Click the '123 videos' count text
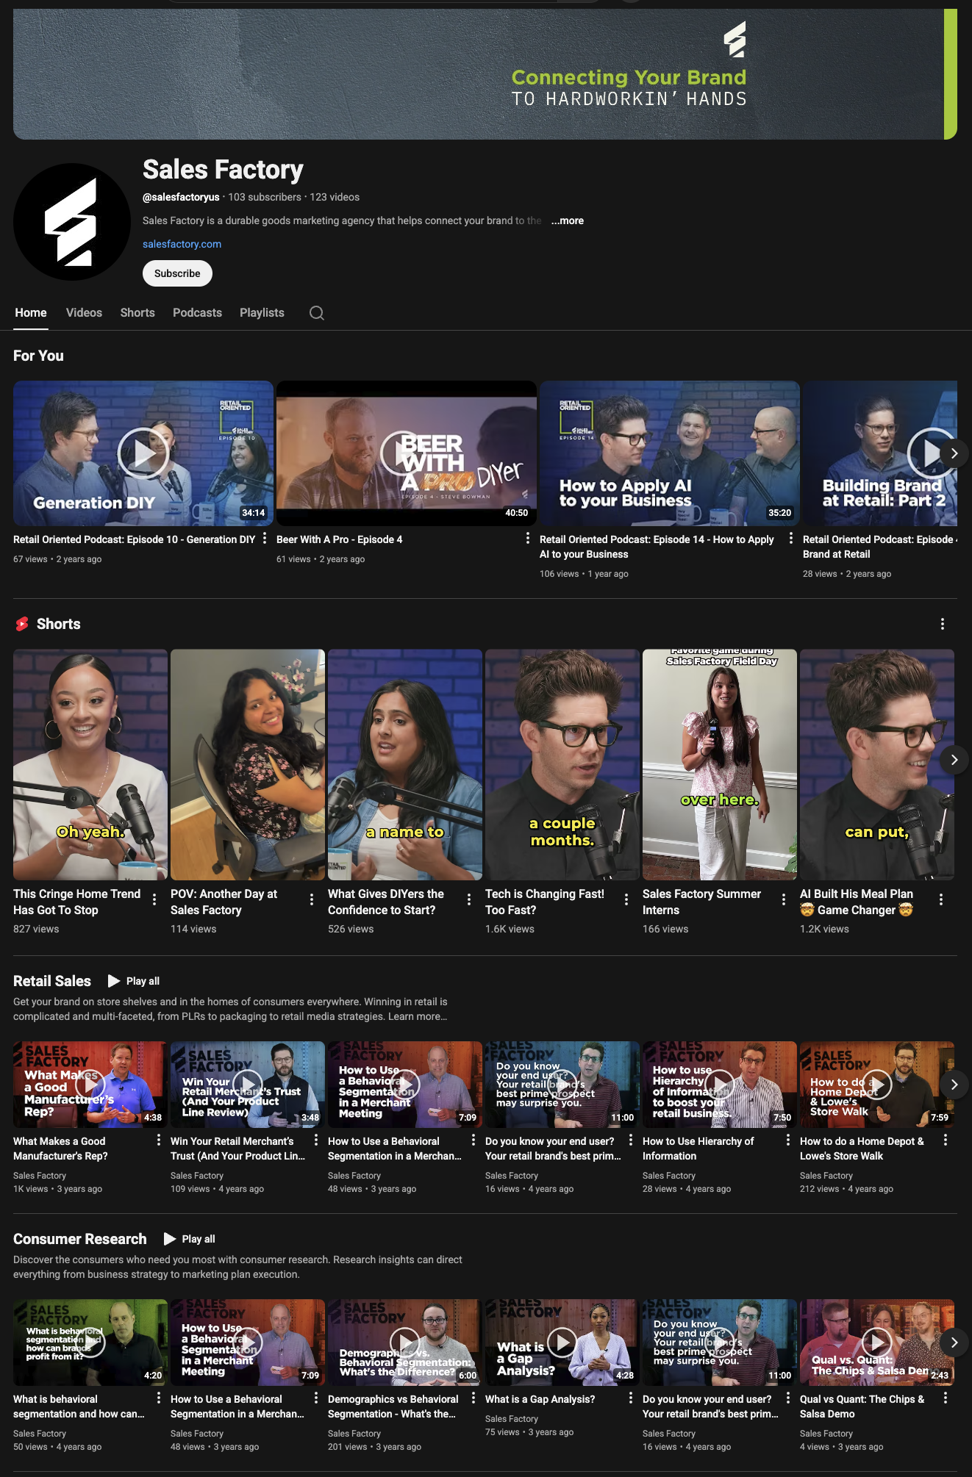Image resolution: width=972 pixels, height=1477 pixels. tap(335, 197)
